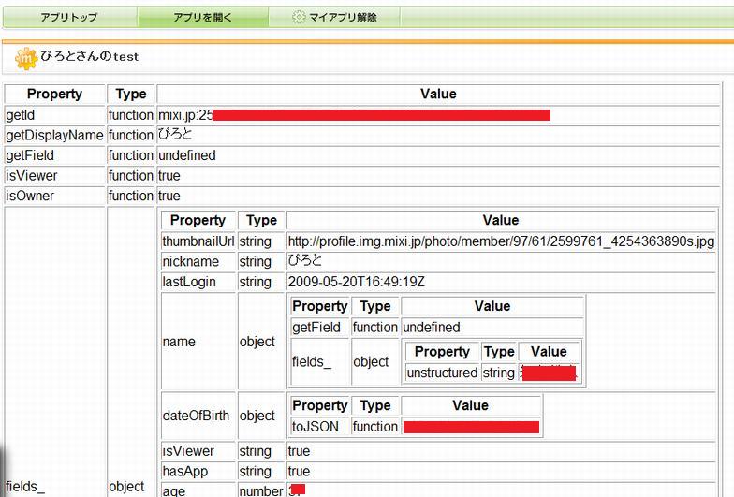Select the アプリを開く tab
The image size is (734, 497).
tap(202, 18)
